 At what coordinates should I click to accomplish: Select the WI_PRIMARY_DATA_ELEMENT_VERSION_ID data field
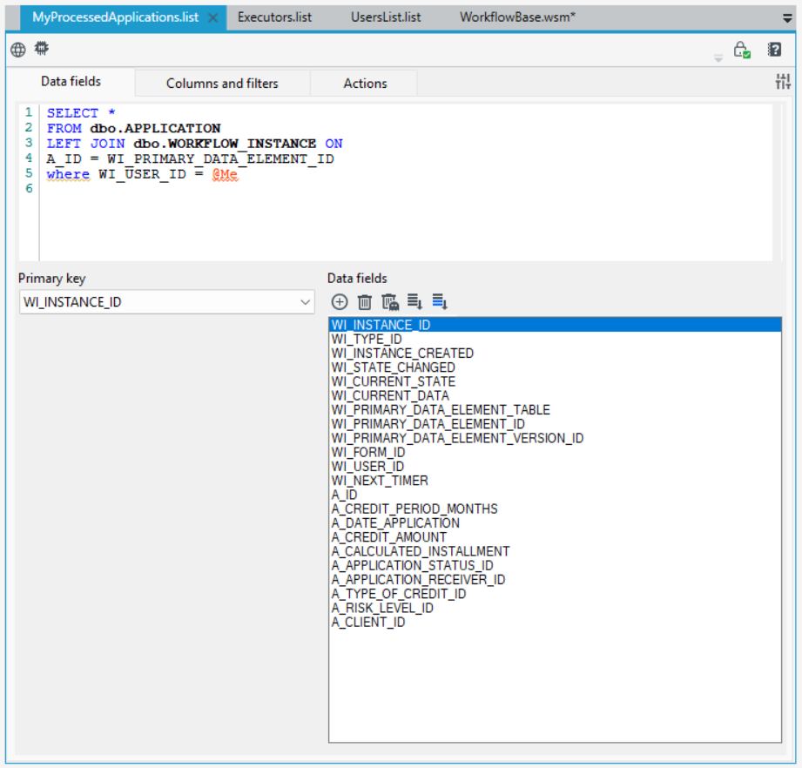coord(555,438)
